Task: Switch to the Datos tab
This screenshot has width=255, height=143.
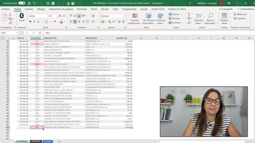Action: [x=94, y=9]
